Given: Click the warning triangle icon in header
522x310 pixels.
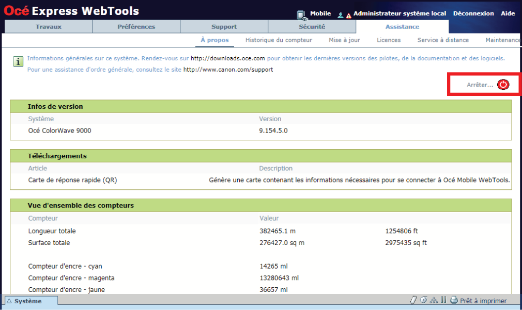Looking at the screenshot, I should click(348, 15).
